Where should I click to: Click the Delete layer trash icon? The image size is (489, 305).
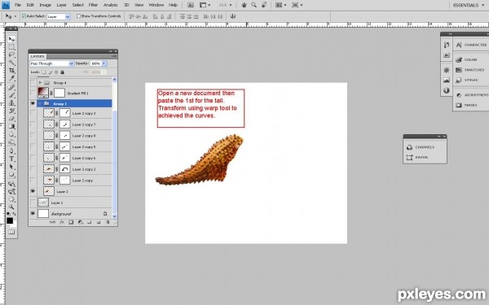108,222
